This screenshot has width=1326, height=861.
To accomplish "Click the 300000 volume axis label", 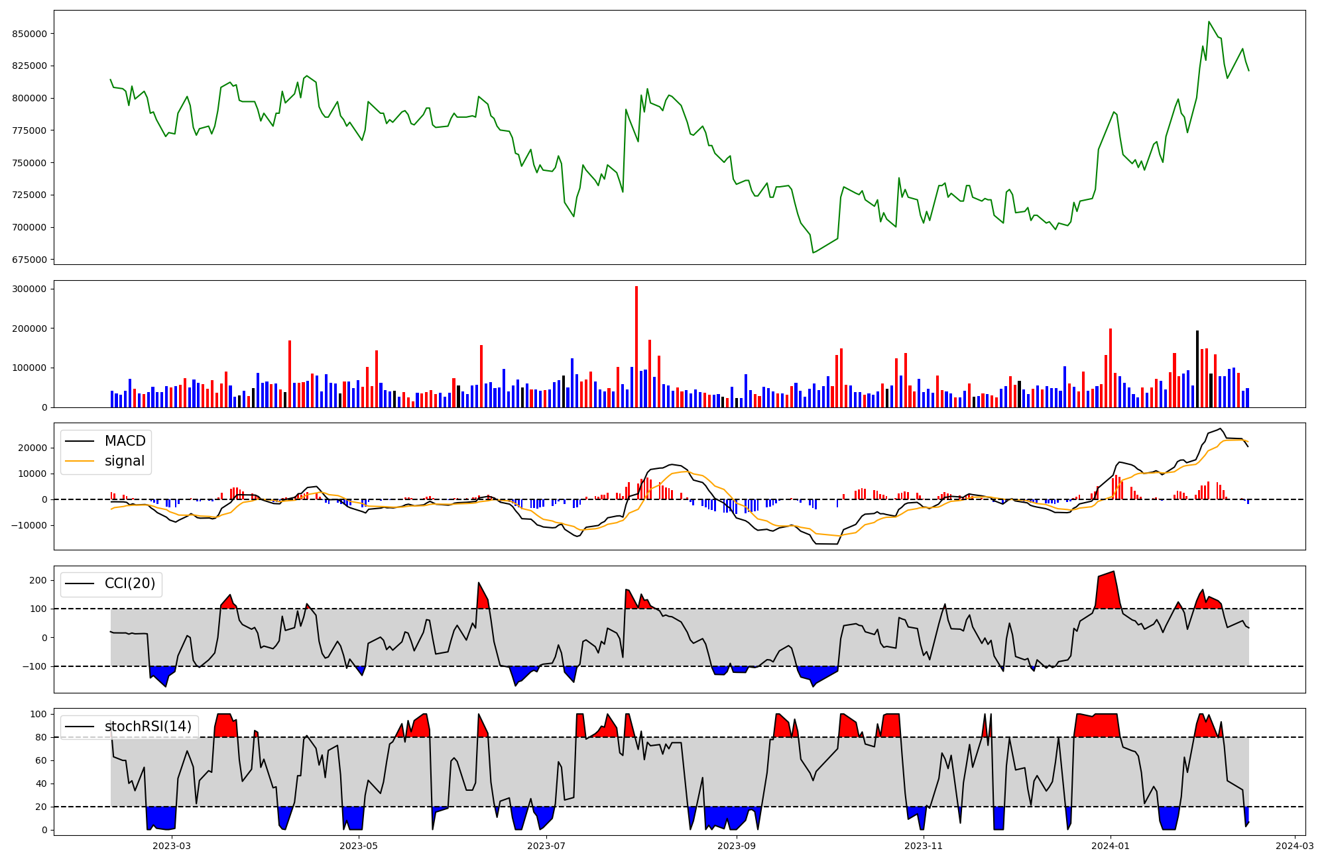I will tap(30, 289).
